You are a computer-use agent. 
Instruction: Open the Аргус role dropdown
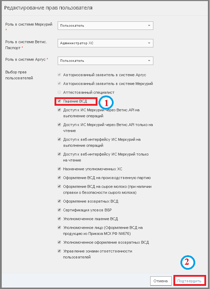click(106, 61)
